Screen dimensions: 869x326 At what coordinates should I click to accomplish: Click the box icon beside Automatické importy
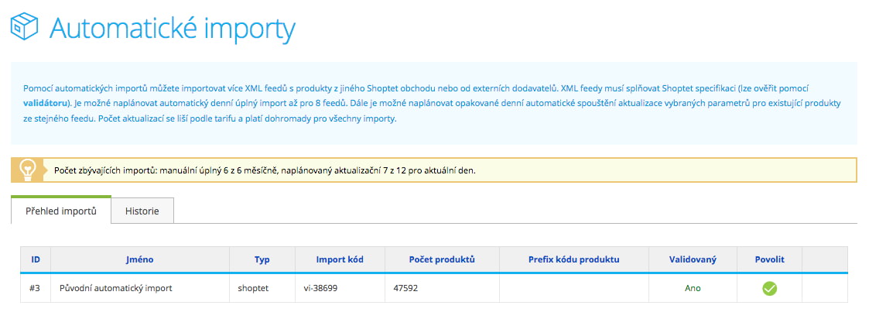point(25,26)
